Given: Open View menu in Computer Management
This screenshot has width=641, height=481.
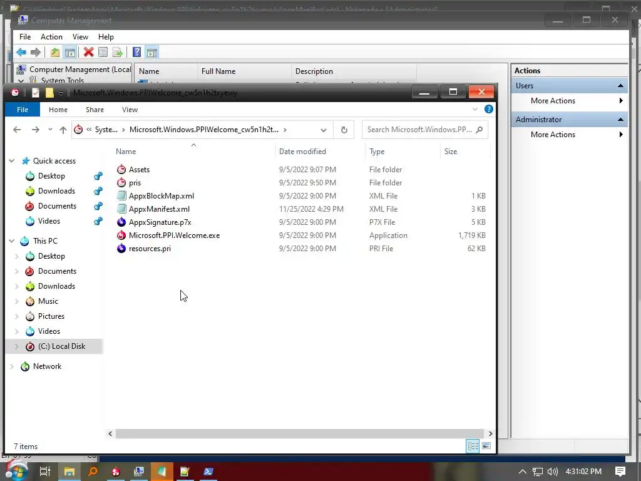Looking at the screenshot, I should click(x=80, y=37).
